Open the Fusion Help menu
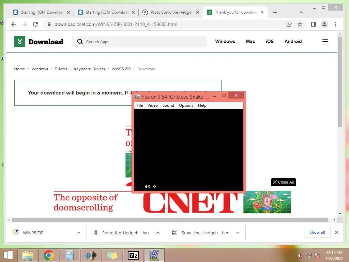Image resolution: width=349 pixels, height=262 pixels. click(202, 105)
